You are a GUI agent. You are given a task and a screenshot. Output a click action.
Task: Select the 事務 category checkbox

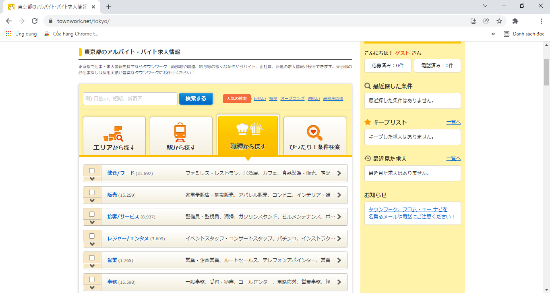92,279
